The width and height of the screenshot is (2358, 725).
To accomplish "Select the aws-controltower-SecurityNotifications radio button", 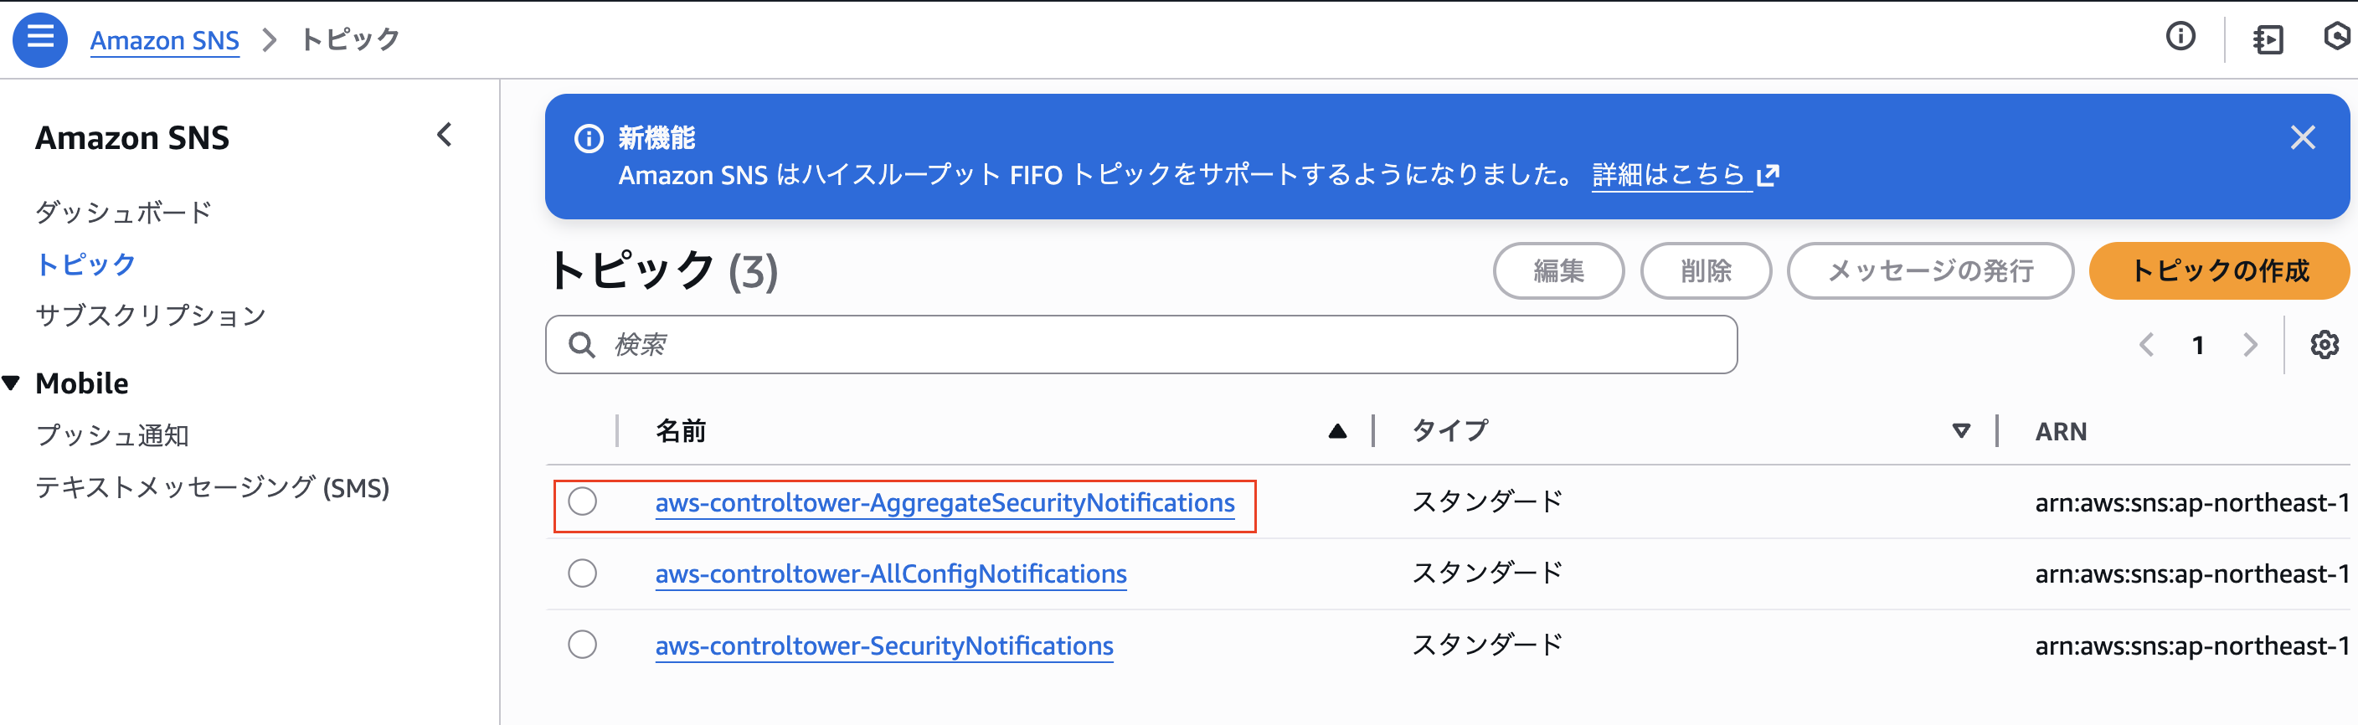I will pos(582,645).
